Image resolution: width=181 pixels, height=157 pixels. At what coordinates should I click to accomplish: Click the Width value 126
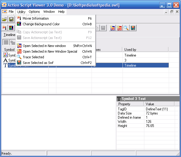(148, 122)
